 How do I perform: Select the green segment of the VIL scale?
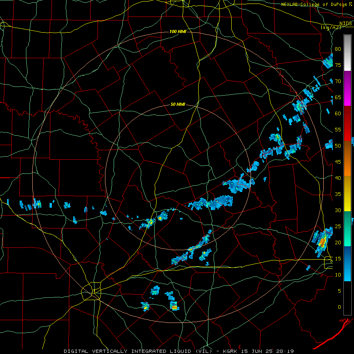(x=347, y=229)
